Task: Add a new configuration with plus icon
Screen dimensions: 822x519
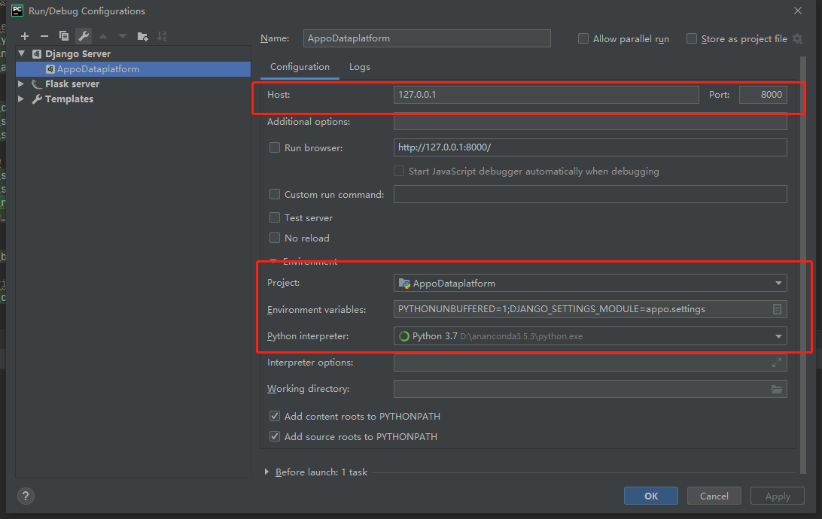Action: [25, 36]
